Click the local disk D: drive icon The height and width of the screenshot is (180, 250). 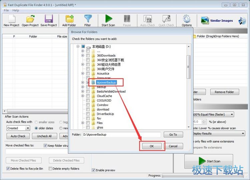[88, 47]
